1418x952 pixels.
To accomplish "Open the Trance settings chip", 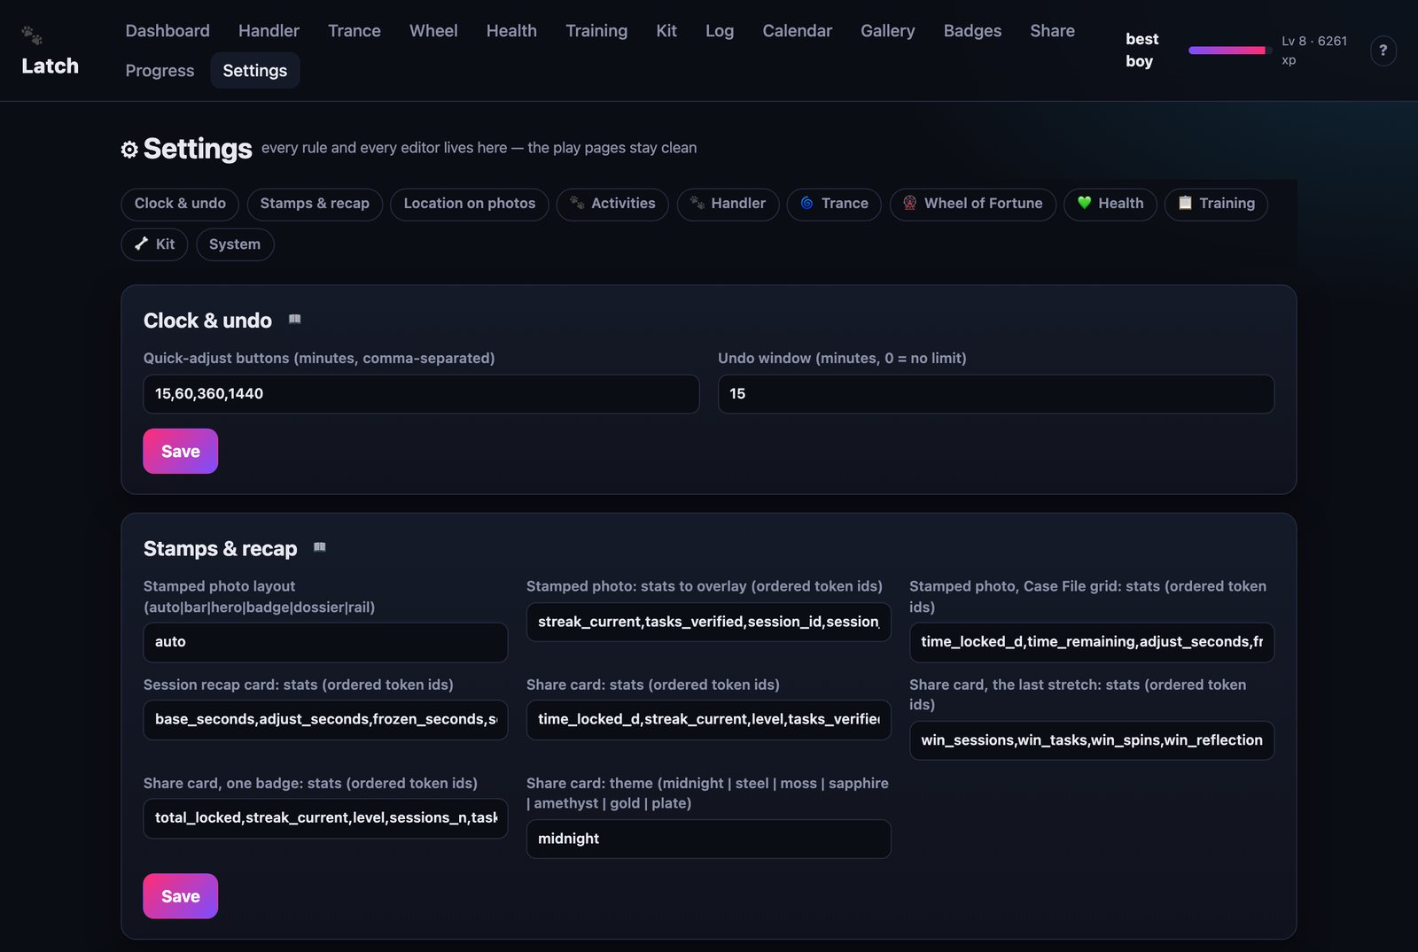I will click(x=834, y=204).
